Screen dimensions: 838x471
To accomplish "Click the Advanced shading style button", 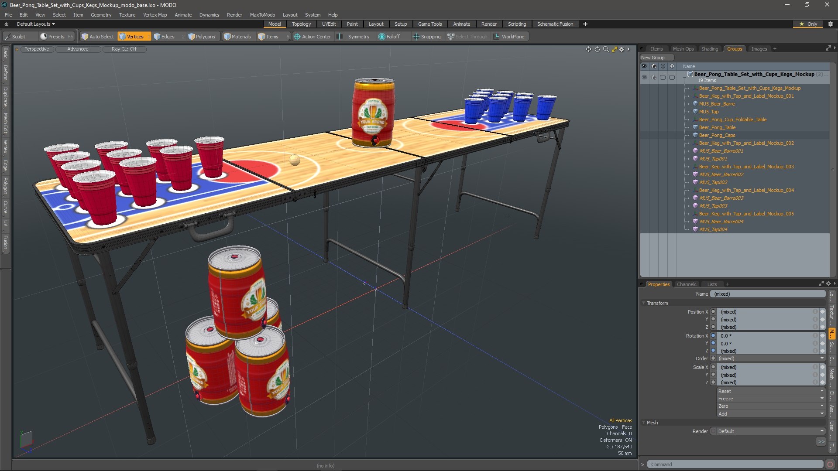I will 78,49.
